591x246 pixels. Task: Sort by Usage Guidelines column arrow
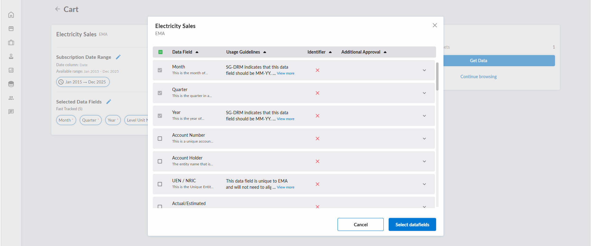tap(265, 52)
